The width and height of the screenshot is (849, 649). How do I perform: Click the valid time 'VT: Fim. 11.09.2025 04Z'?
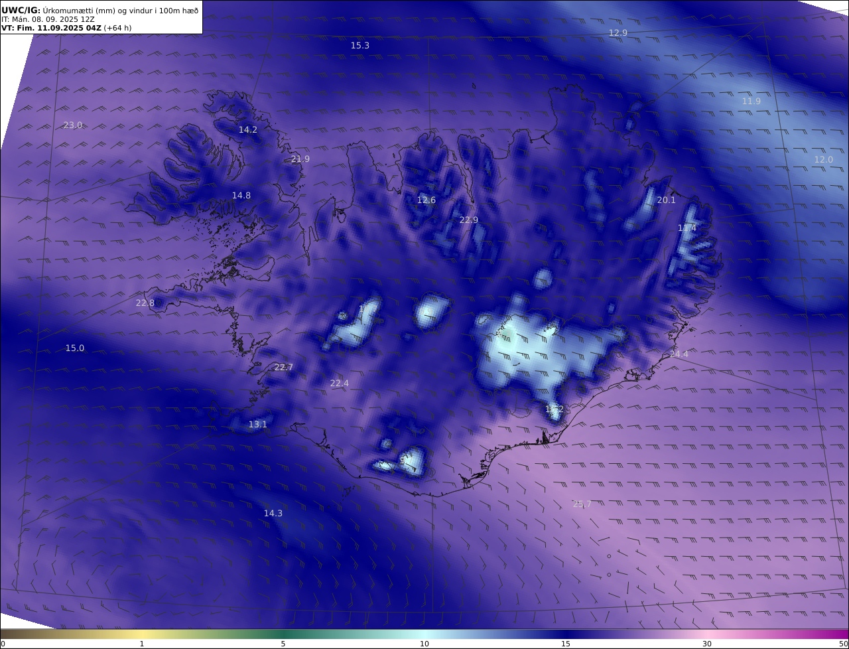point(51,29)
